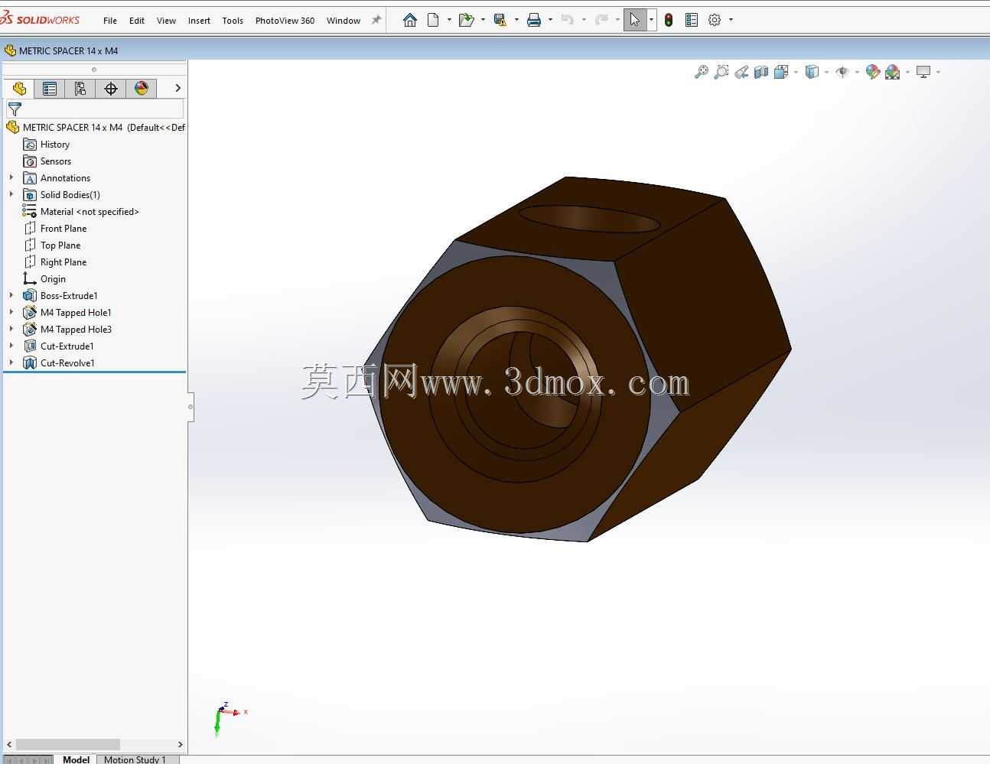Open the Options gear dropdown arrow
The image size is (990, 764).
coord(731,20)
